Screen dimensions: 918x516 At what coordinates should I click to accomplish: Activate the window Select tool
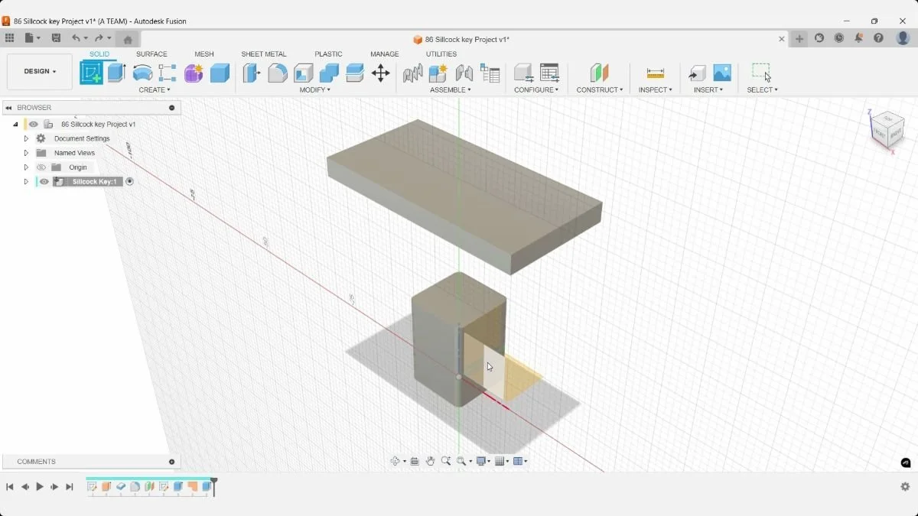pyautogui.click(x=762, y=73)
